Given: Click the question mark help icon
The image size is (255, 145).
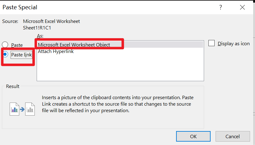Looking at the screenshot, I should click(220, 7).
